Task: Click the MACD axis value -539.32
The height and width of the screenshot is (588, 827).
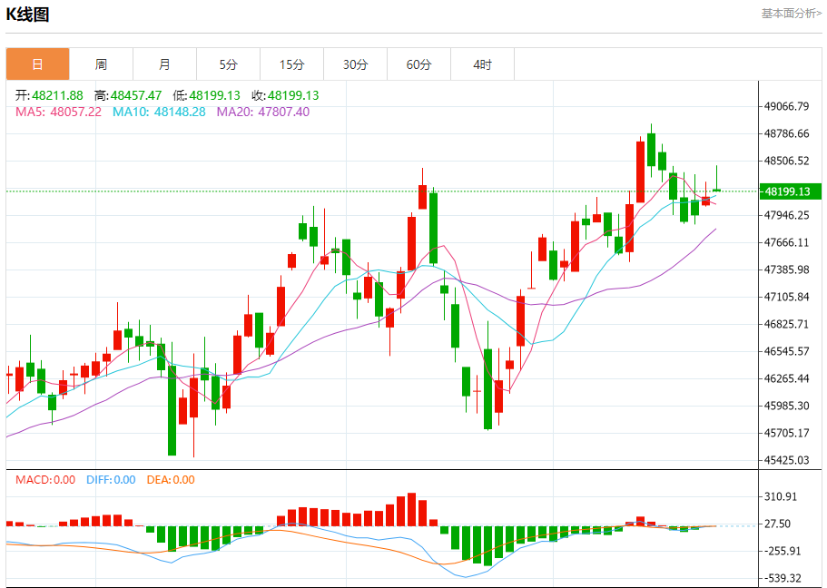Action: (783, 579)
